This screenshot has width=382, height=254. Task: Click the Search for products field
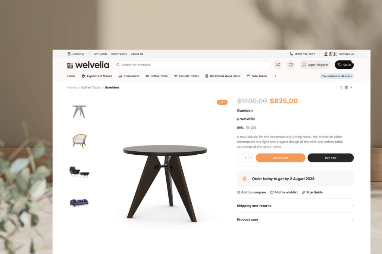191,65
